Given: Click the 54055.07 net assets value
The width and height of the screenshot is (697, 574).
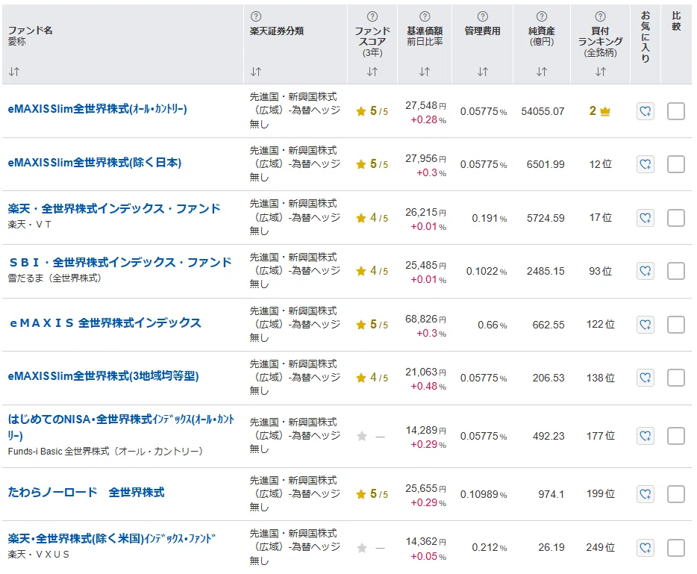Looking at the screenshot, I should (543, 111).
